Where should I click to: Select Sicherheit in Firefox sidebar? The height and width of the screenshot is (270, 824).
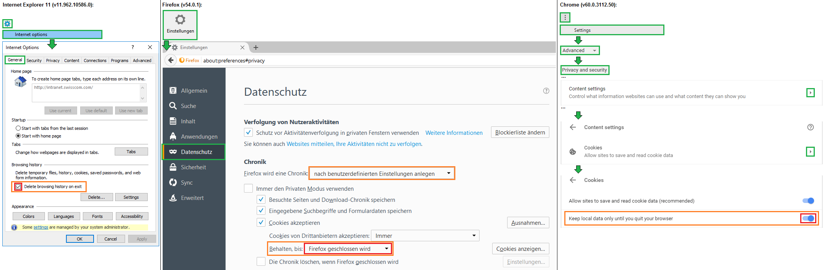tap(193, 167)
